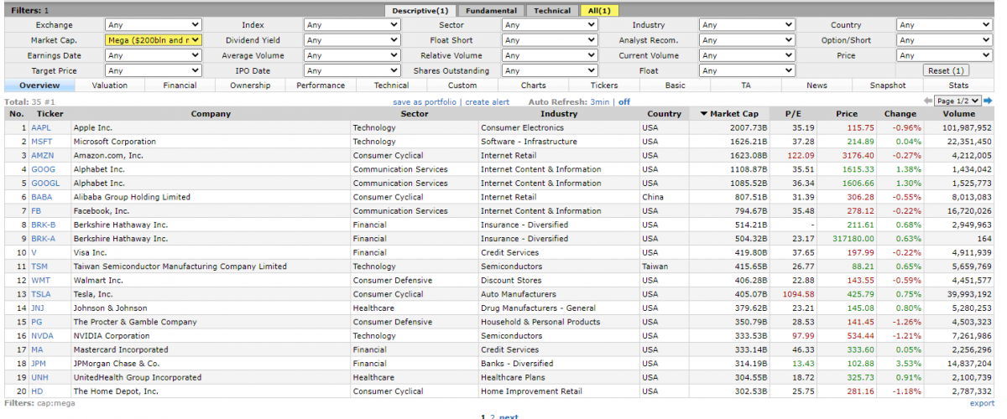Sort by P/E column header
This screenshot has width=1007, height=419.
pos(794,114)
